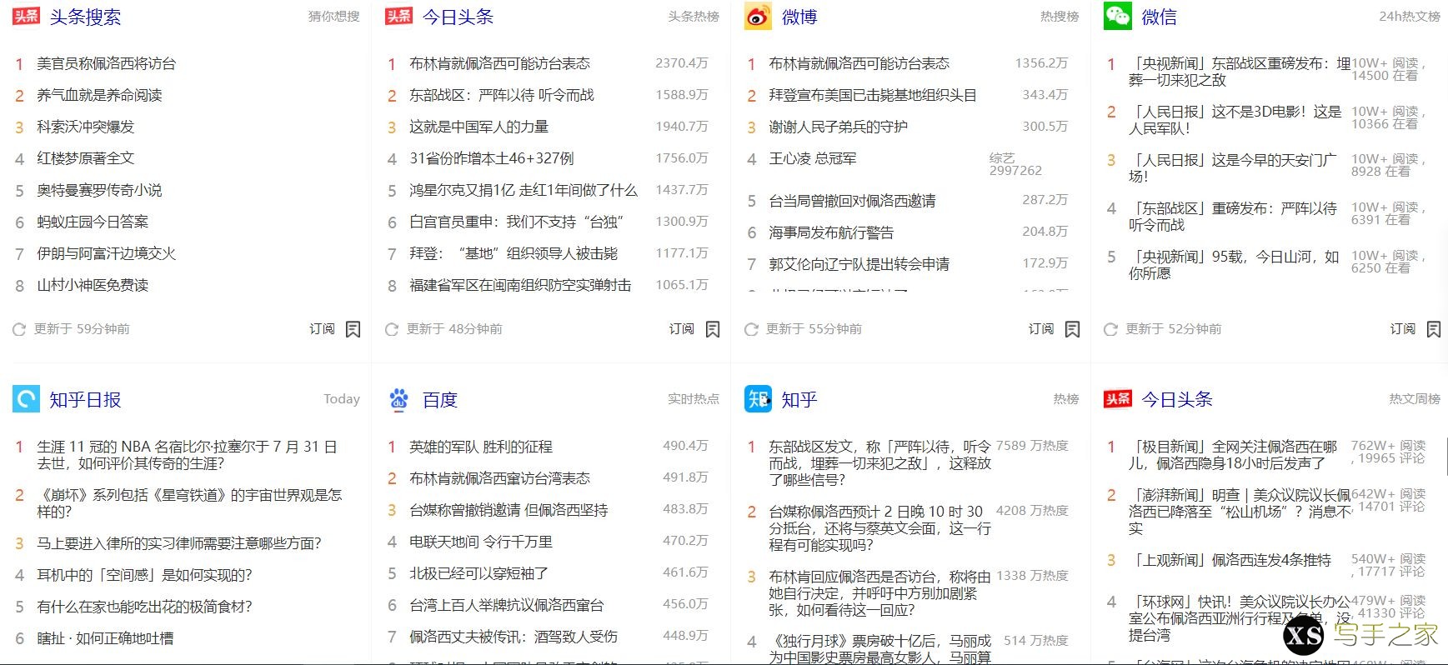Image resolution: width=1448 pixels, height=665 pixels.
Task: Open 央视新闻 95载，今日山河 article
Action: 1234,265
